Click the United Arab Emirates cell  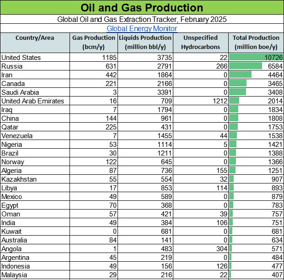(x=35, y=101)
